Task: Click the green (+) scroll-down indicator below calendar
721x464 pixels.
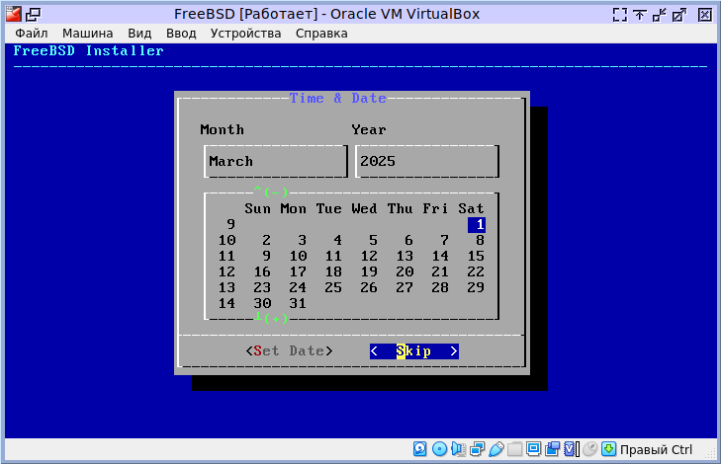Action: [x=271, y=318]
